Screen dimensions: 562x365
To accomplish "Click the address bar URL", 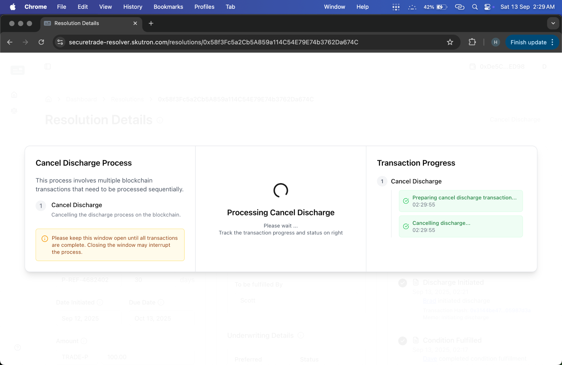I will [x=213, y=42].
